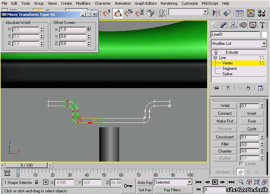270x194 pixels.
Task: Click Zoom Extents All viewport tool
Action: click(x=265, y=182)
